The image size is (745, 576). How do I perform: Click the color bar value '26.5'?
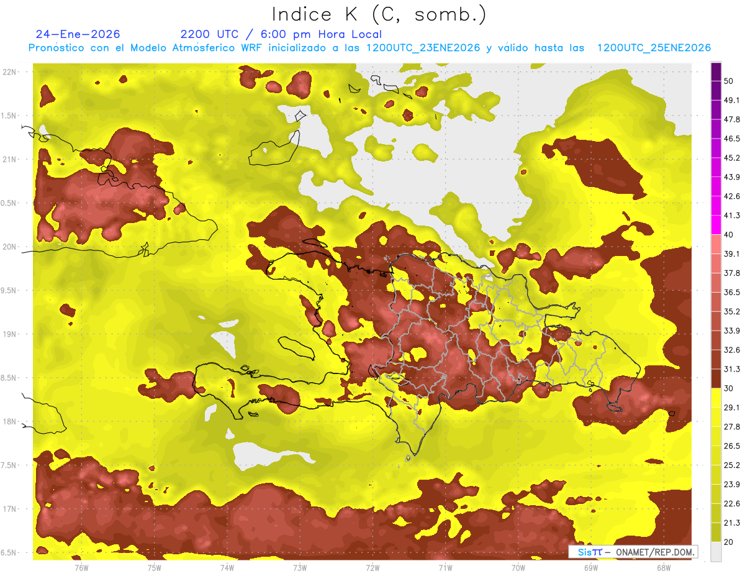pos(732,446)
